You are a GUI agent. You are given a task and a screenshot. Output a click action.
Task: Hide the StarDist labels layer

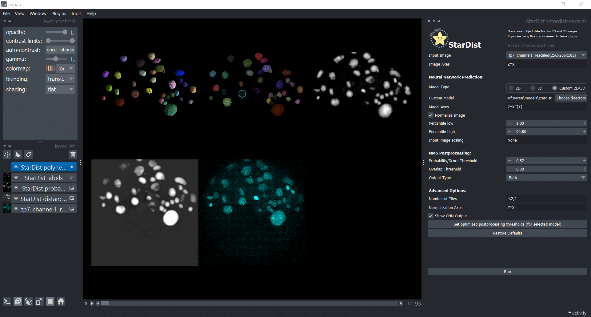click(x=16, y=178)
